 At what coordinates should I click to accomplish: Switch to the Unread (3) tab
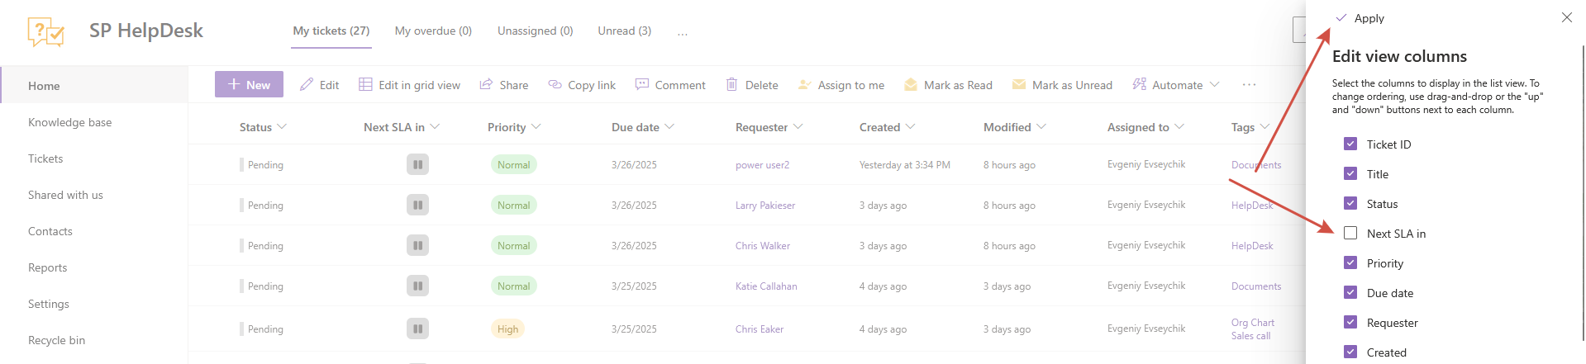624,31
